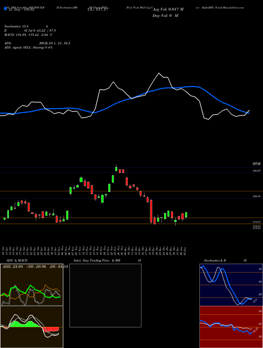The image size is (263, 348).
Task: Click the MACD histogram chart panel
Action: (x=32, y=327)
